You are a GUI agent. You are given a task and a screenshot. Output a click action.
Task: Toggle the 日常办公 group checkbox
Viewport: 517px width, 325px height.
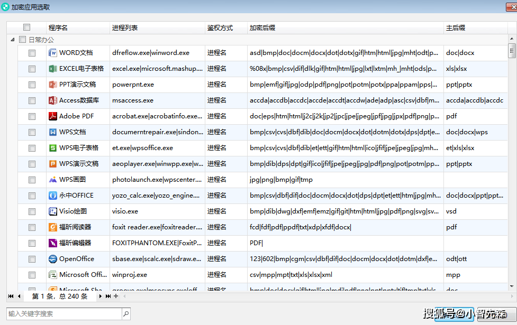coord(22,40)
